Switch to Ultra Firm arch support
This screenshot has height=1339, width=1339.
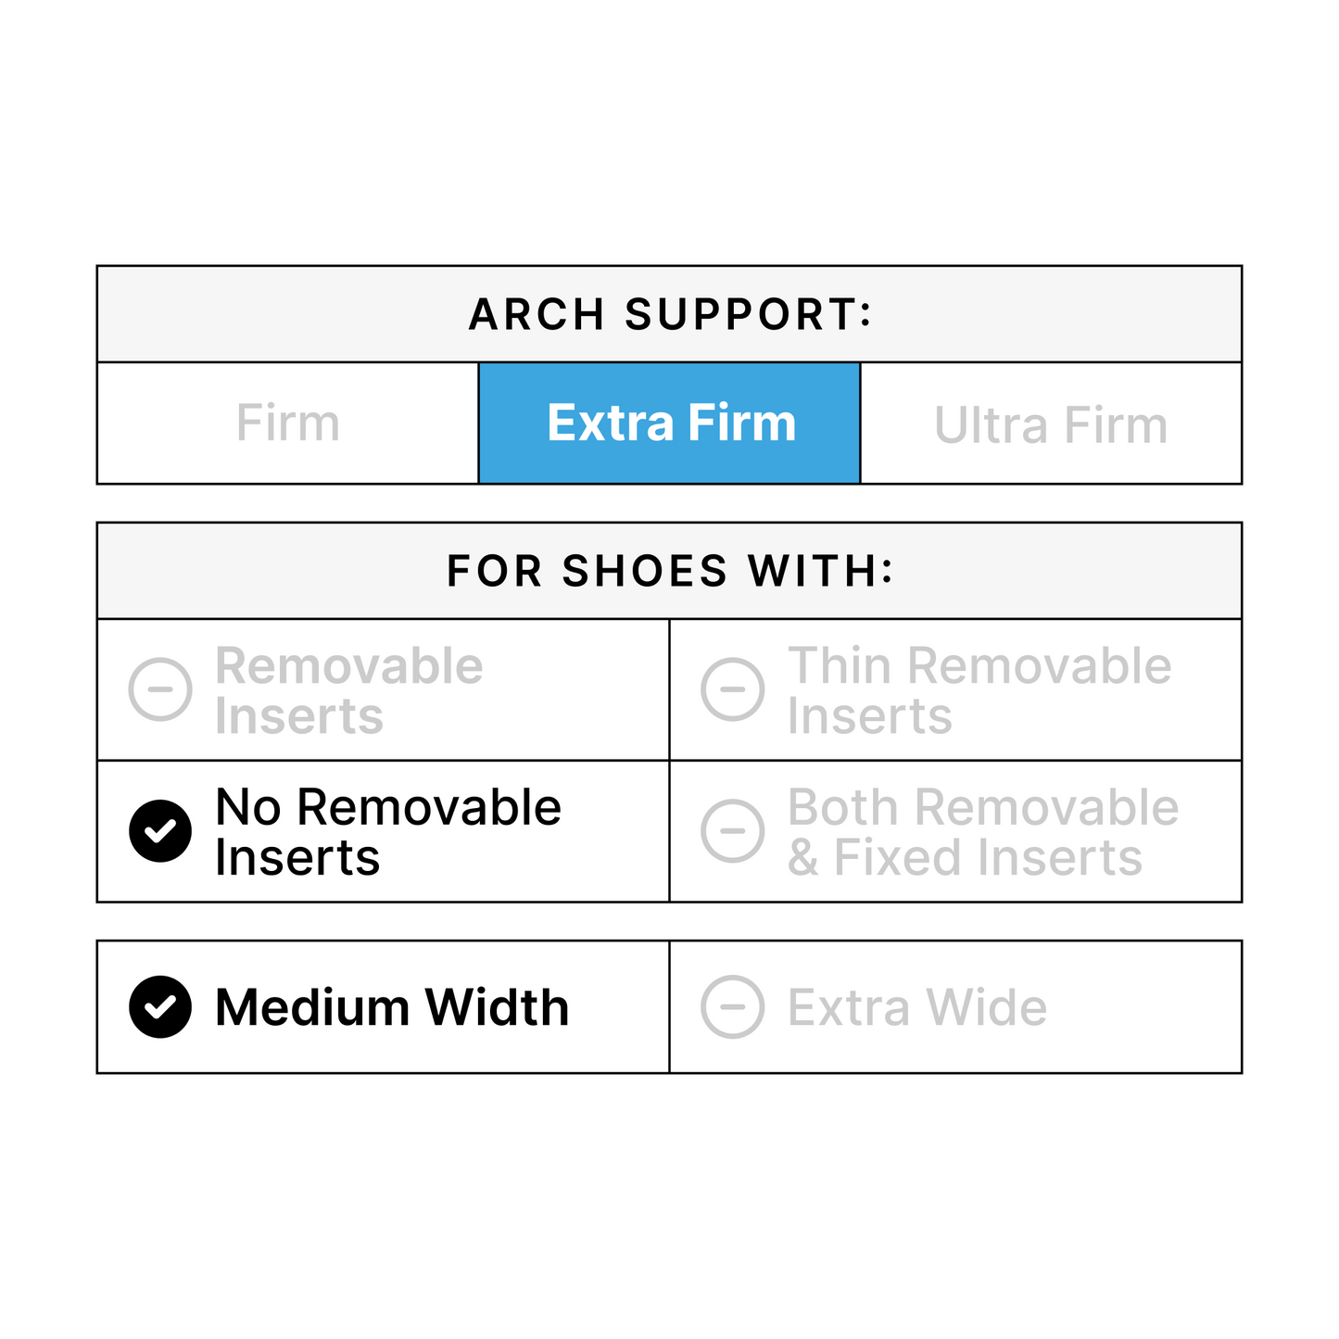pyautogui.click(x=1050, y=425)
